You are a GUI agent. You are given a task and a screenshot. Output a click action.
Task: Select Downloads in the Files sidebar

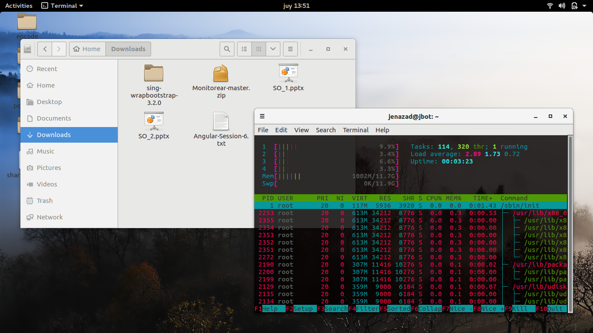(69, 135)
